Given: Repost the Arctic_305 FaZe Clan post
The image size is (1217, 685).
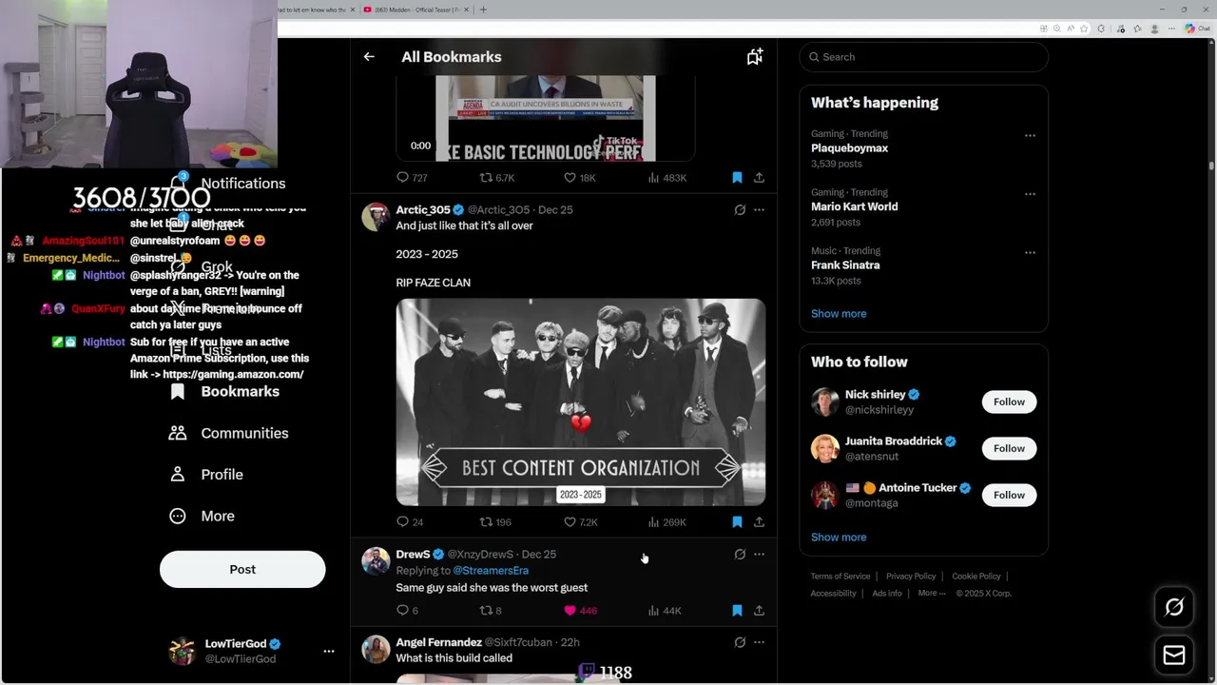Looking at the screenshot, I should coord(495,522).
